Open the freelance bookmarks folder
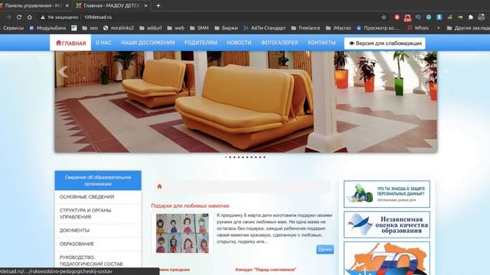This screenshot has height=275, width=490. pyautogui.click(x=305, y=27)
